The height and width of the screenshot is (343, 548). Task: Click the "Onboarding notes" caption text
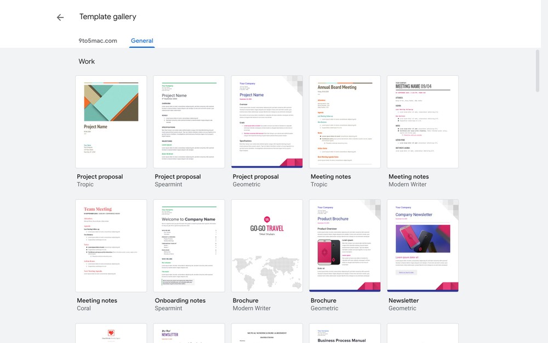[180, 300]
